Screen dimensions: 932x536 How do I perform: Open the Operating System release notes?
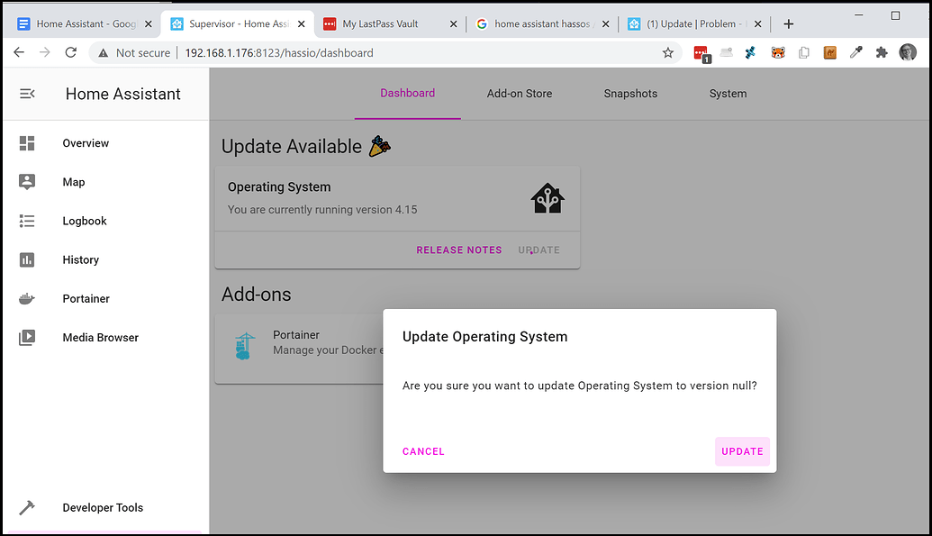click(459, 250)
